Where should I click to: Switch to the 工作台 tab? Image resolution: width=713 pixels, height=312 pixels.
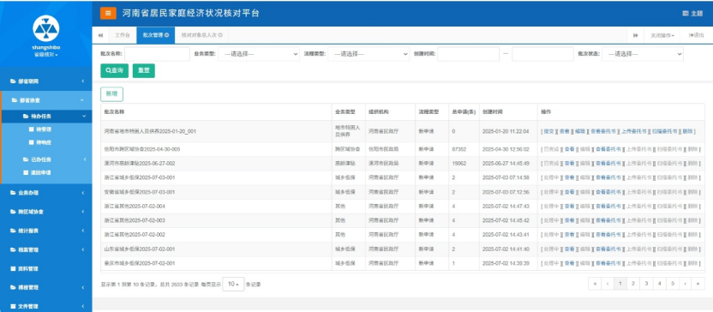tap(122, 35)
